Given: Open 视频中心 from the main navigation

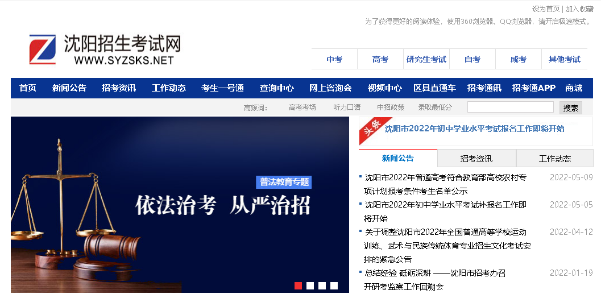Looking at the screenshot, I should [384, 88].
